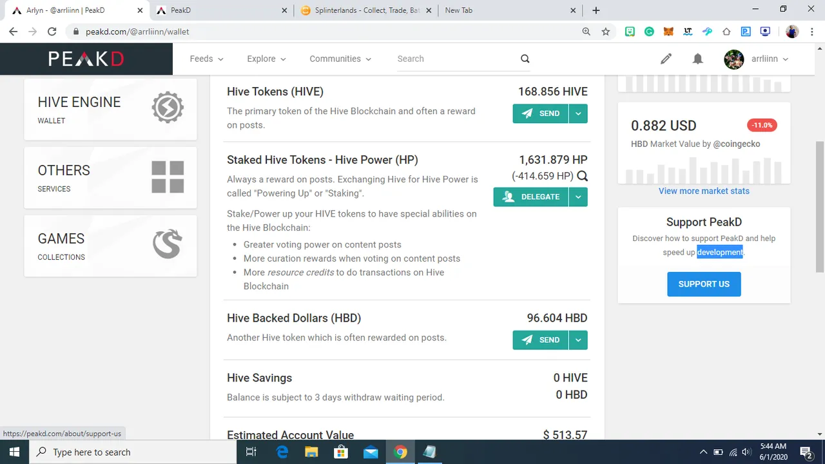Open the Chrome three-dot menu
Image resolution: width=825 pixels, height=464 pixels.
pos(812,32)
